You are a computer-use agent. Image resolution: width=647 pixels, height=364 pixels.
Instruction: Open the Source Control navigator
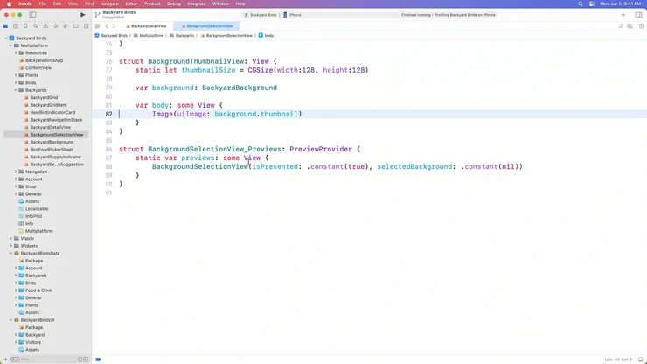(15, 26)
